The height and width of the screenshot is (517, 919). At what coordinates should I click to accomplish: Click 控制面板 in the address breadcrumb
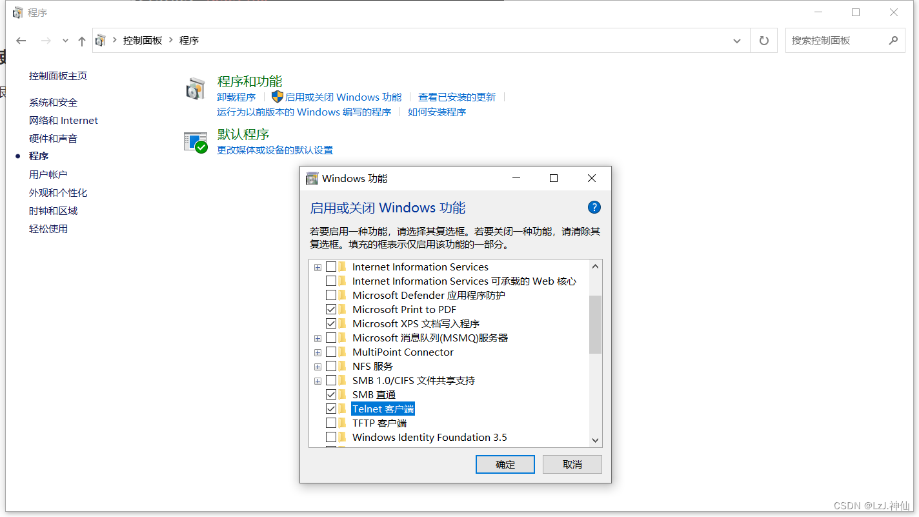[143, 40]
